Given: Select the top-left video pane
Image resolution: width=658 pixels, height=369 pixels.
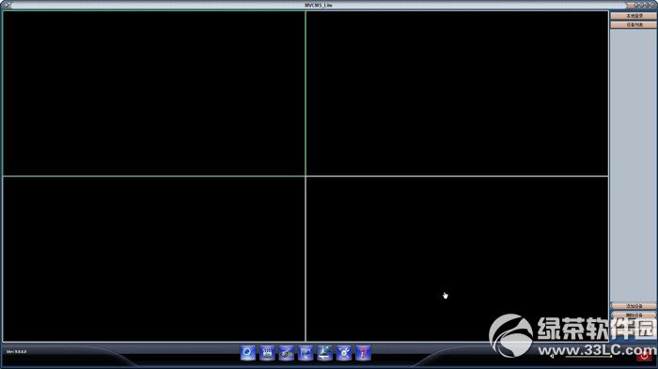Looking at the screenshot, I should (x=154, y=93).
